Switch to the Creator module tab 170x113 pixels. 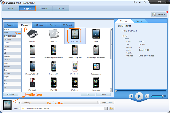pyautogui.click(x=61, y=8)
